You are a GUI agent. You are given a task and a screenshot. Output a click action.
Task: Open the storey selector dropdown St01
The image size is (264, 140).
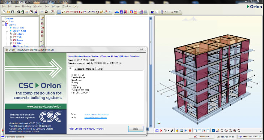pyautogui.click(x=180, y=12)
